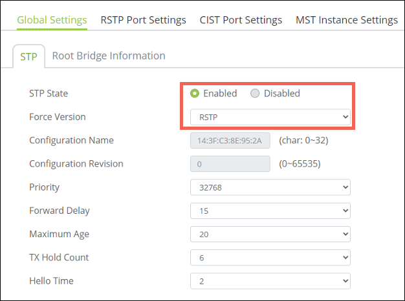Viewport: 405px width, 301px height.
Task: Expand the Priority dropdown set to 32768
Action: [270, 187]
